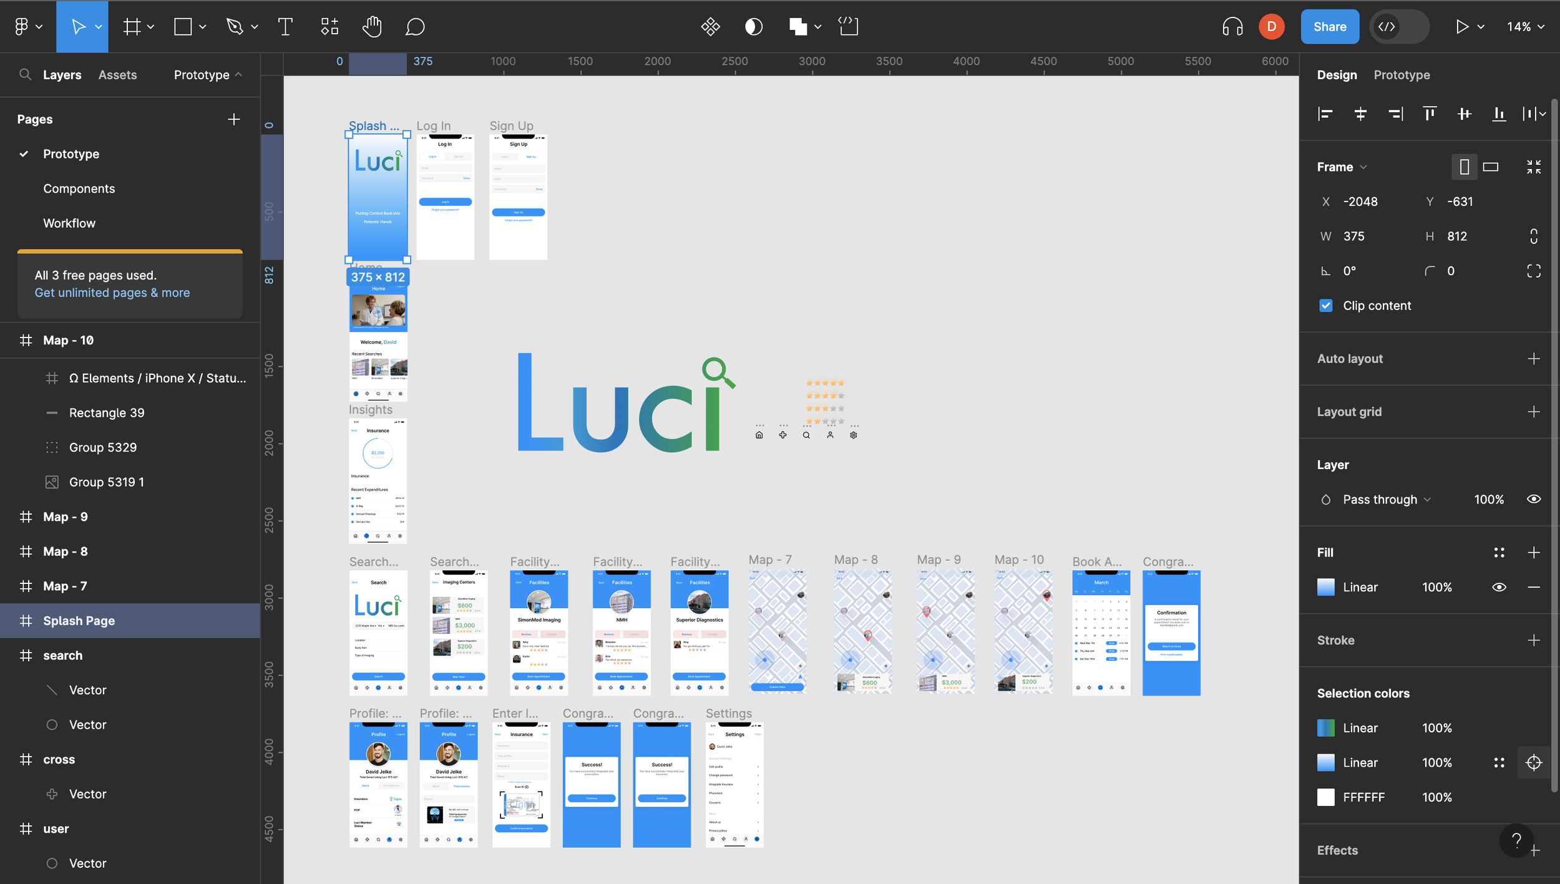Toggle the Dev Mode switch

1399,27
